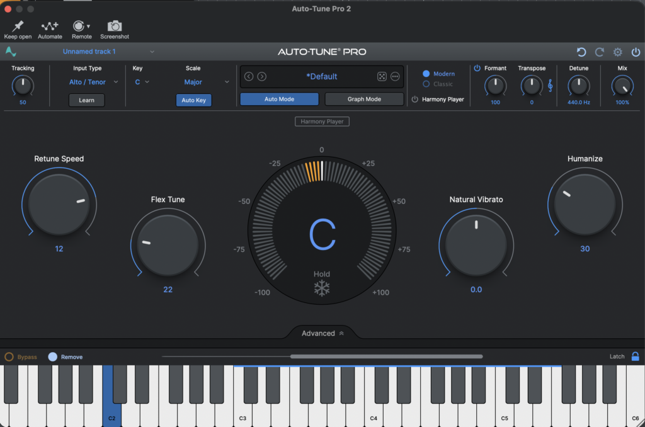
Task: Click the Keep open pin icon
Action: pyautogui.click(x=18, y=26)
